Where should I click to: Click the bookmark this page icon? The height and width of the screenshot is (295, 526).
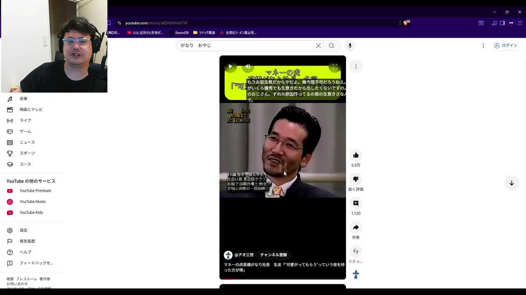[109, 23]
